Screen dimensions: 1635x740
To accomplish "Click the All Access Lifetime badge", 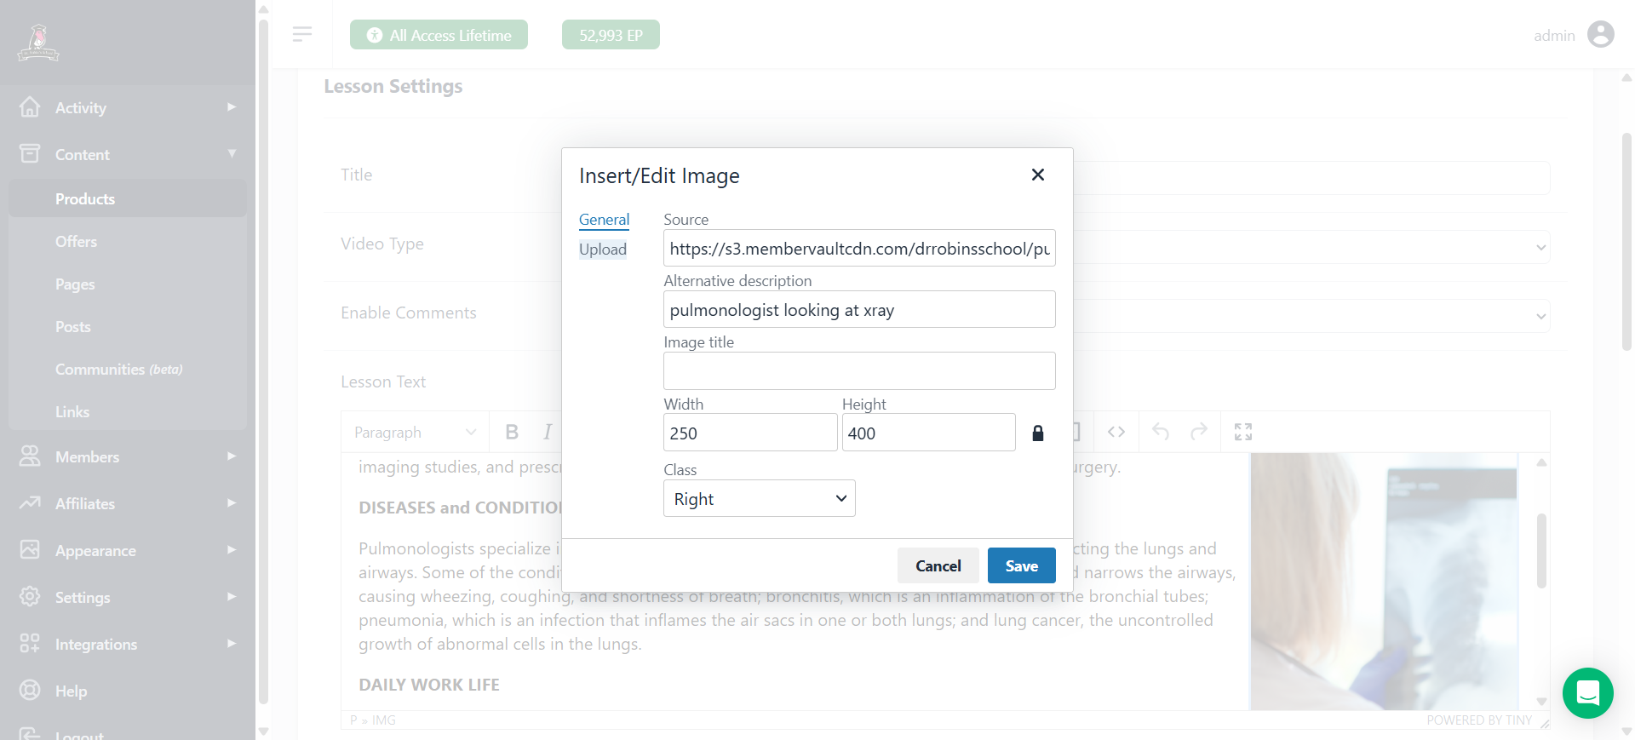I will [439, 35].
